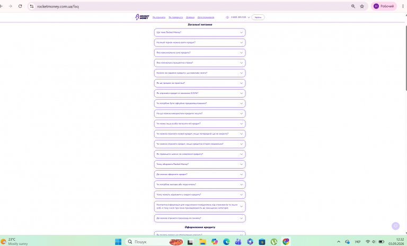The image size is (407, 246).
Task: Open the chat bubble widget
Action: tap(395, 226)
